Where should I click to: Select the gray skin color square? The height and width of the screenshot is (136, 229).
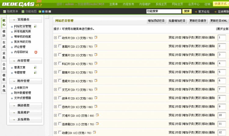tap(46, 12)
